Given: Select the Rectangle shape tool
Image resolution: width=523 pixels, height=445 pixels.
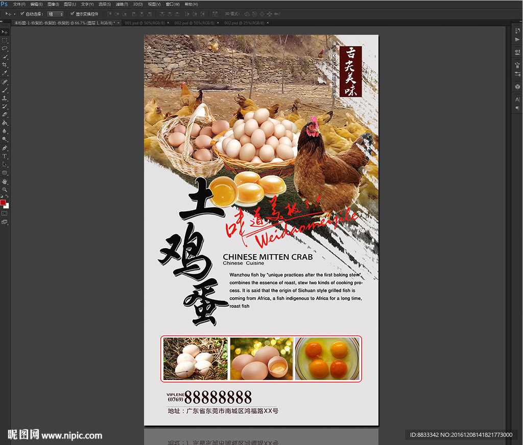Looking at the screenshot, I should 5,173.
